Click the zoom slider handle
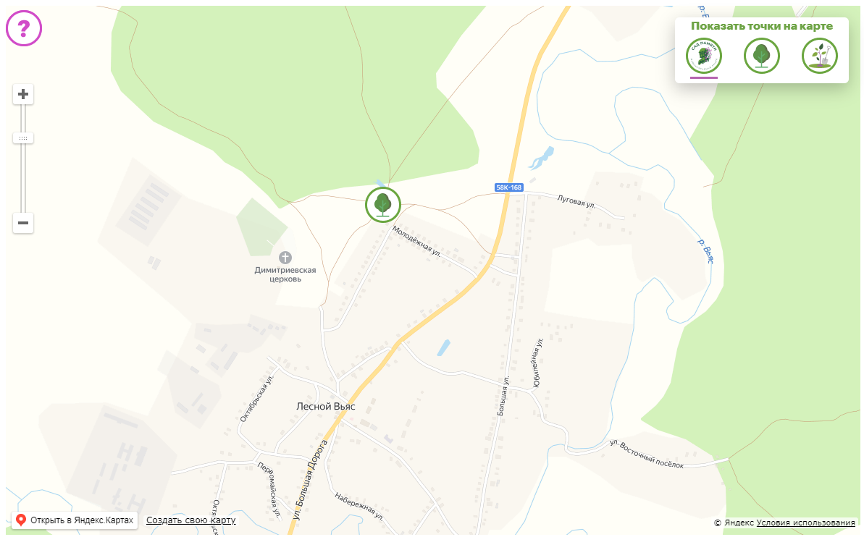 click(x=23, y=138)
